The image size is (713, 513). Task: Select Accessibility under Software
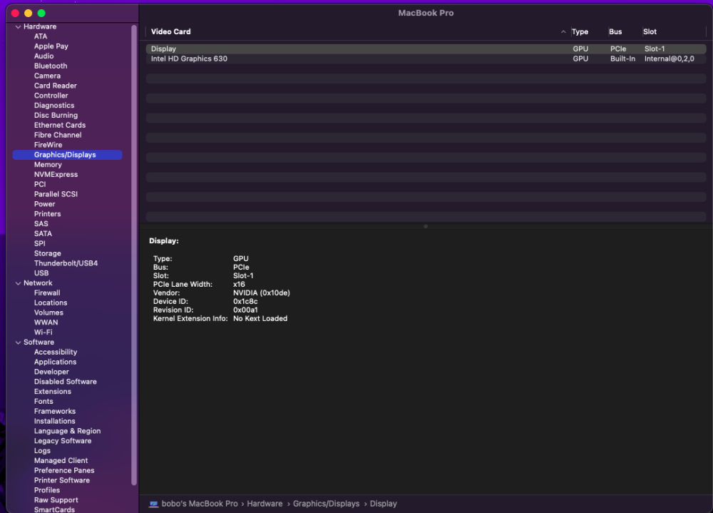56,352
